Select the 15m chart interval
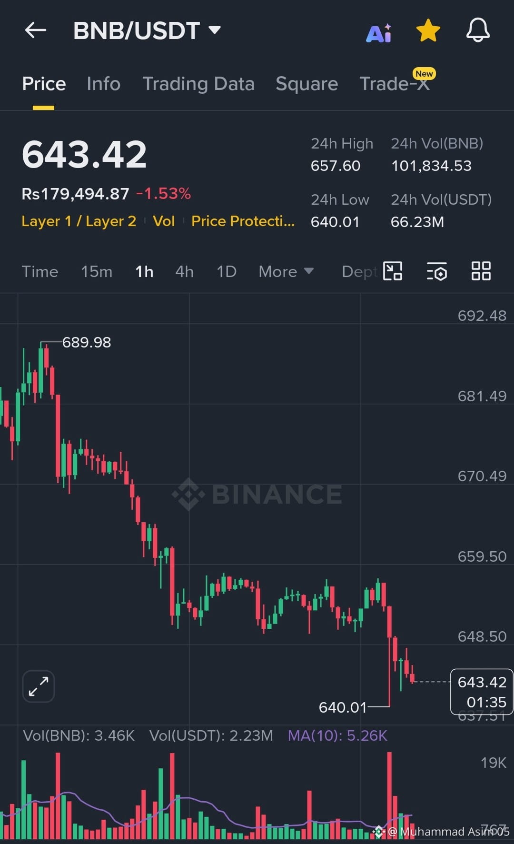Image resolution: width=514 pixels, height=844 pixels. tap(97, 272)
